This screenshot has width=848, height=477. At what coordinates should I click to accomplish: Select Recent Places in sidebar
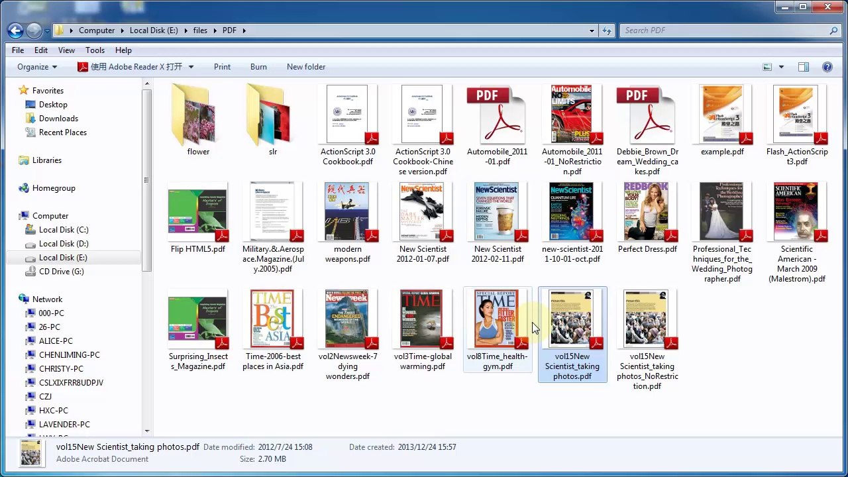63,132
